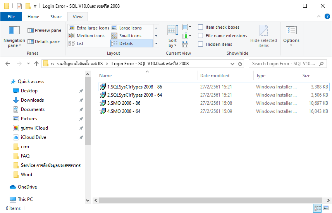Viewport: 332px width, 213px height.
Task: Click in the Search Login Error box
Action: pos(284,64)
